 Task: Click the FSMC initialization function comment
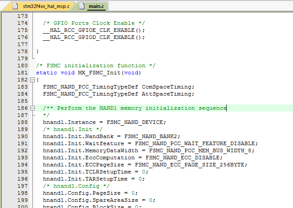point(95,65)
